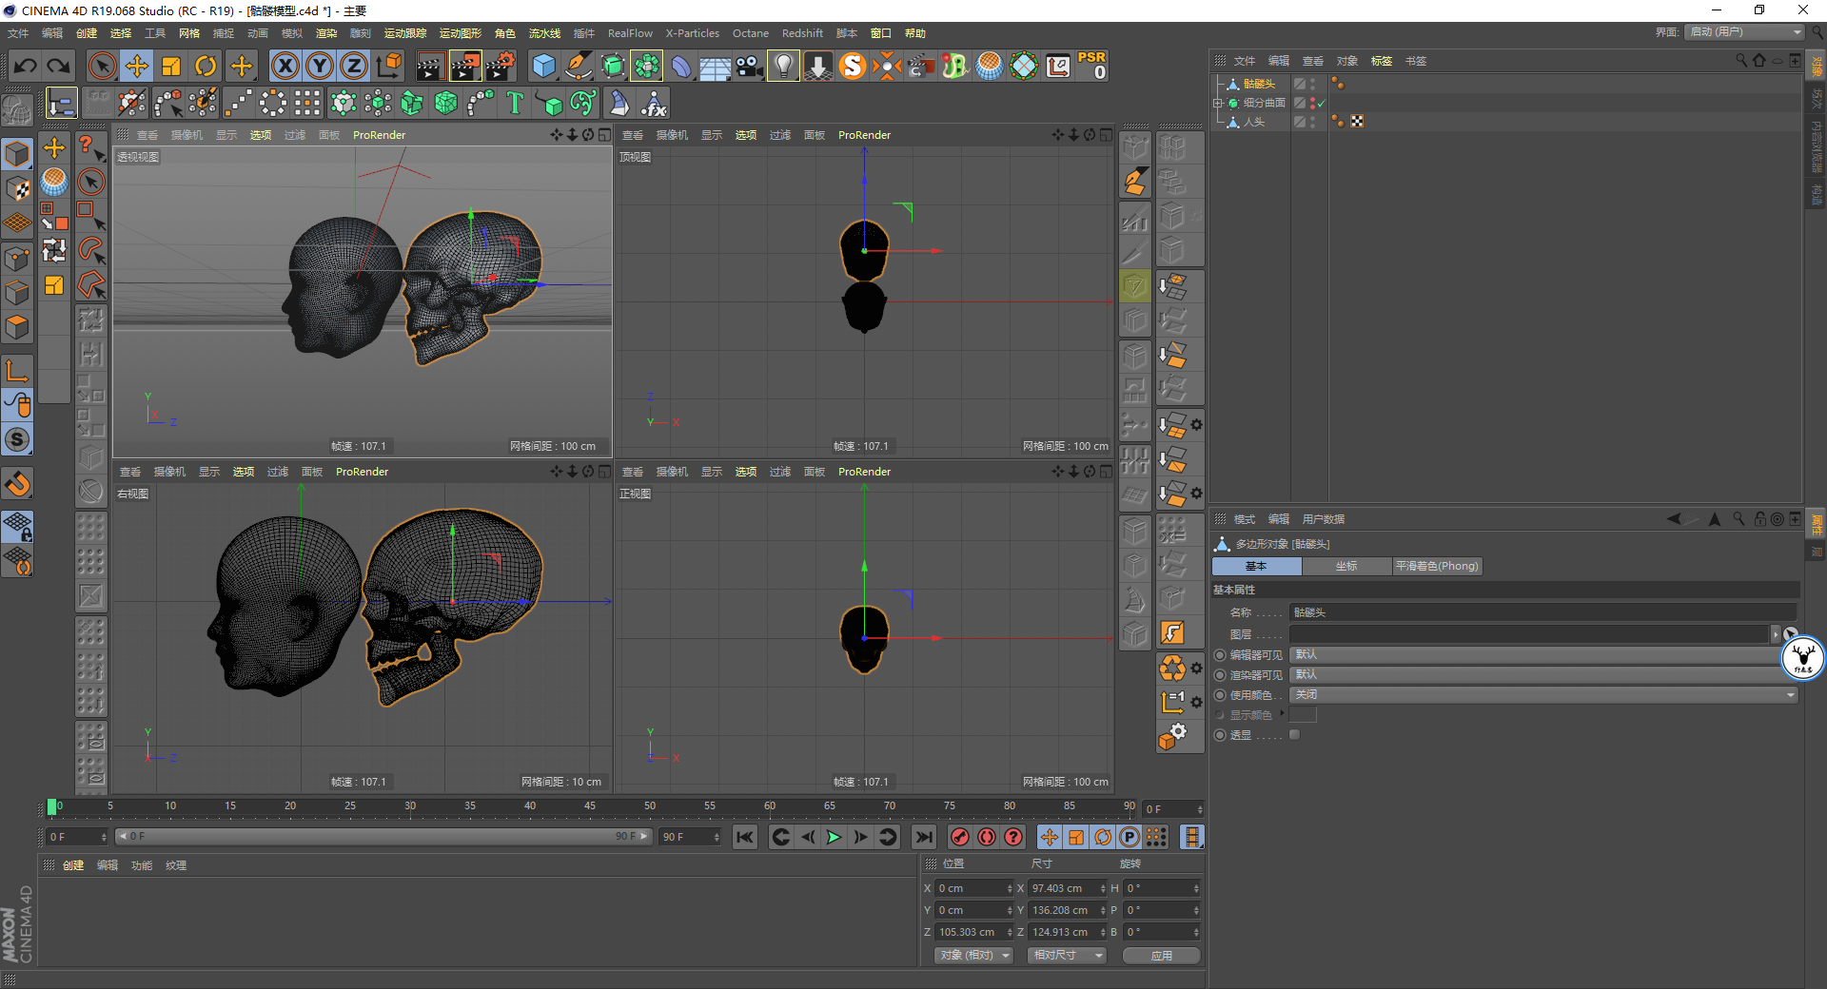The height and width of the screenshot is (989, 1827).
Task: Toggle green enable checkmark of 细分曲面
Action: tap(1321, 103)
